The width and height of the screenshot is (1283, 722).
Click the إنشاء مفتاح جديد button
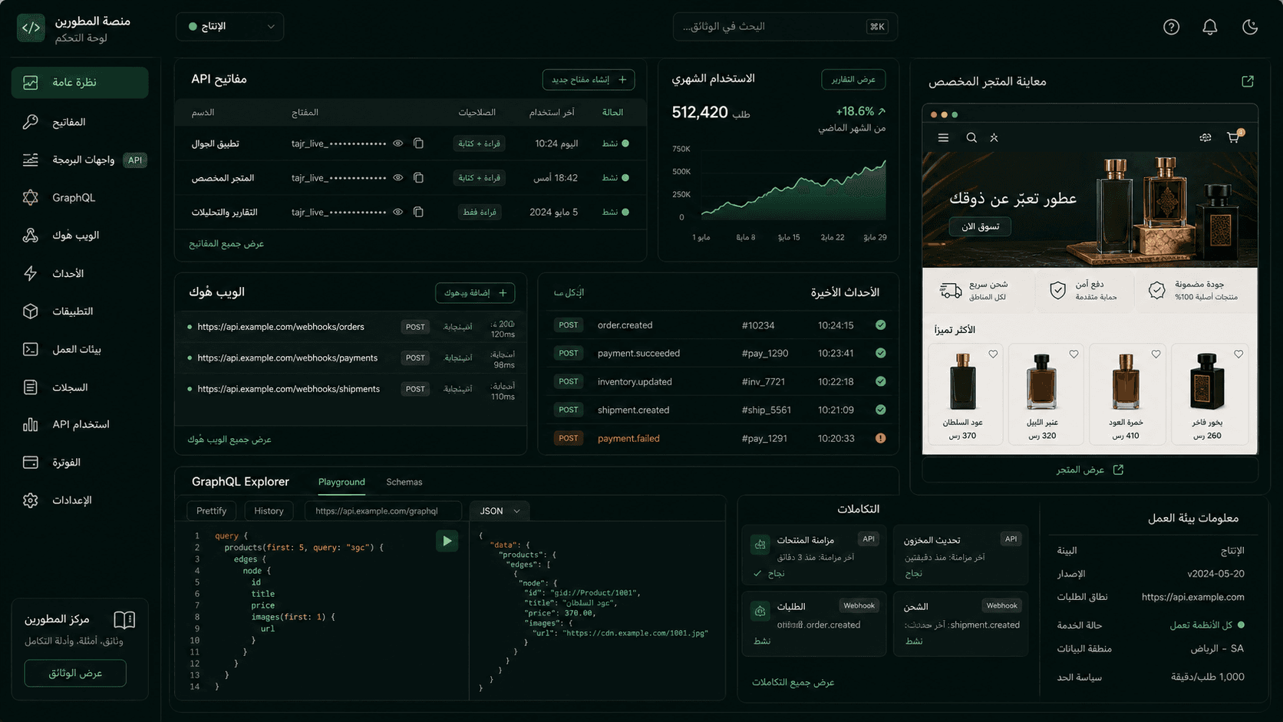point(589,79)
